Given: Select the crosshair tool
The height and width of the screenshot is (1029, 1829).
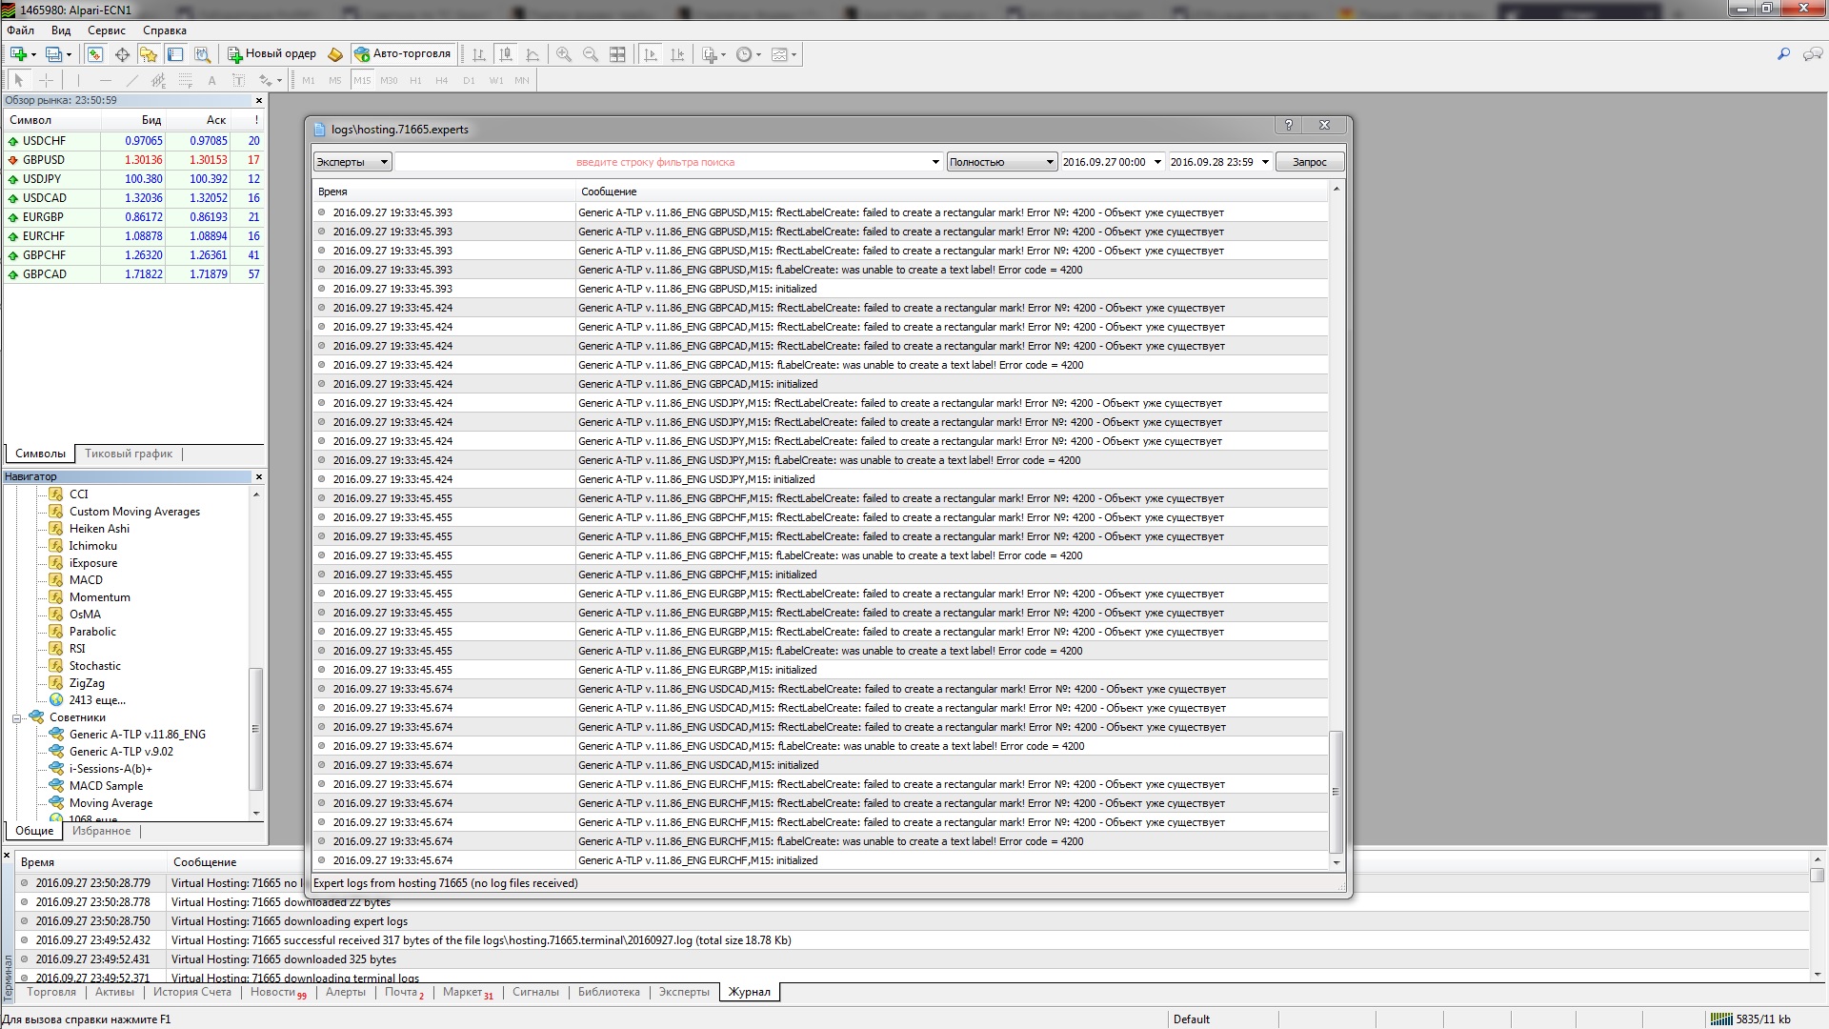Looking at the screenshot, I should point(46,80).
